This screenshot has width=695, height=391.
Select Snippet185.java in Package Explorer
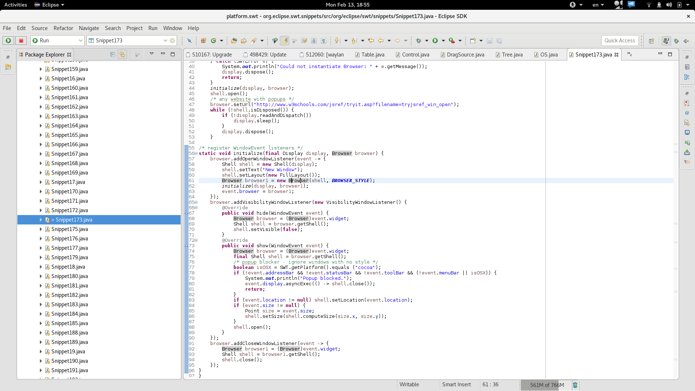[x=69, y=323]
